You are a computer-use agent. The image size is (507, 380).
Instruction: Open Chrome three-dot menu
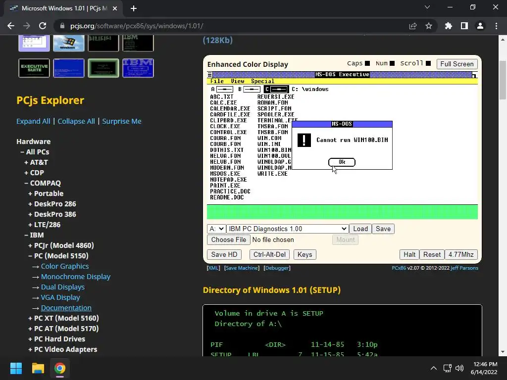pos(496,26)
